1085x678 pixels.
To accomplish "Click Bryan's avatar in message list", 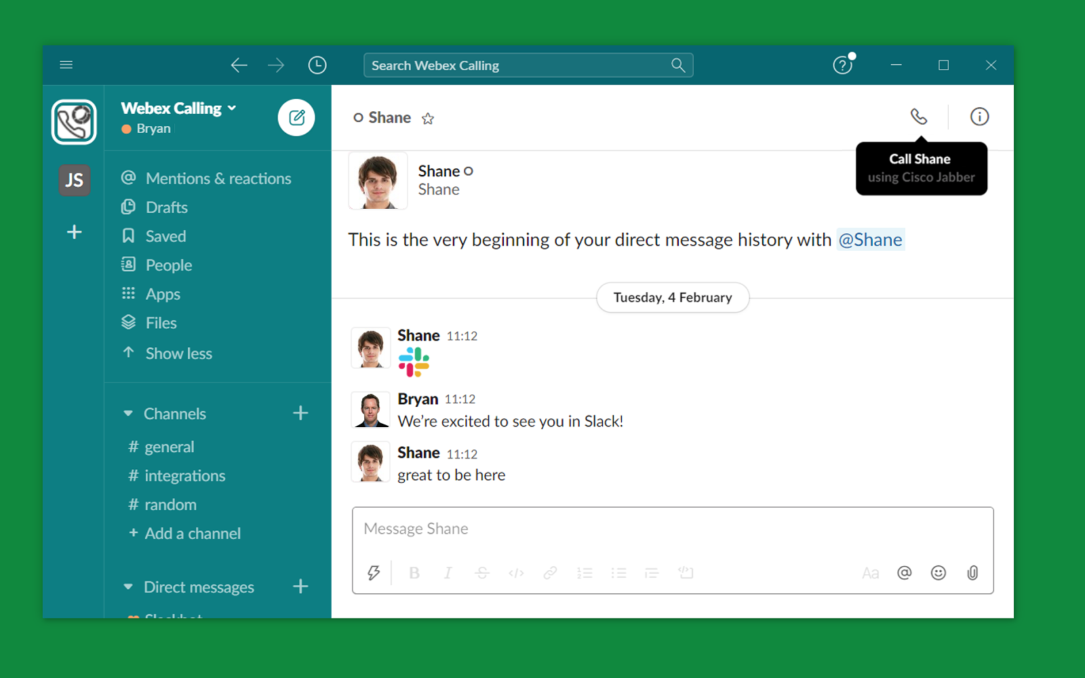I will [x=370, y=410].
